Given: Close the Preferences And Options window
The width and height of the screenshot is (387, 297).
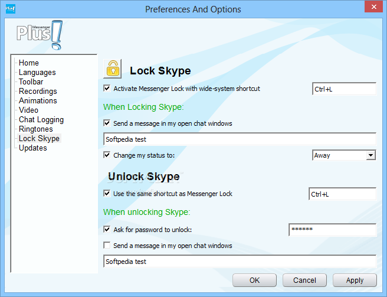Looking at the screenshot, I should point(373,6).
